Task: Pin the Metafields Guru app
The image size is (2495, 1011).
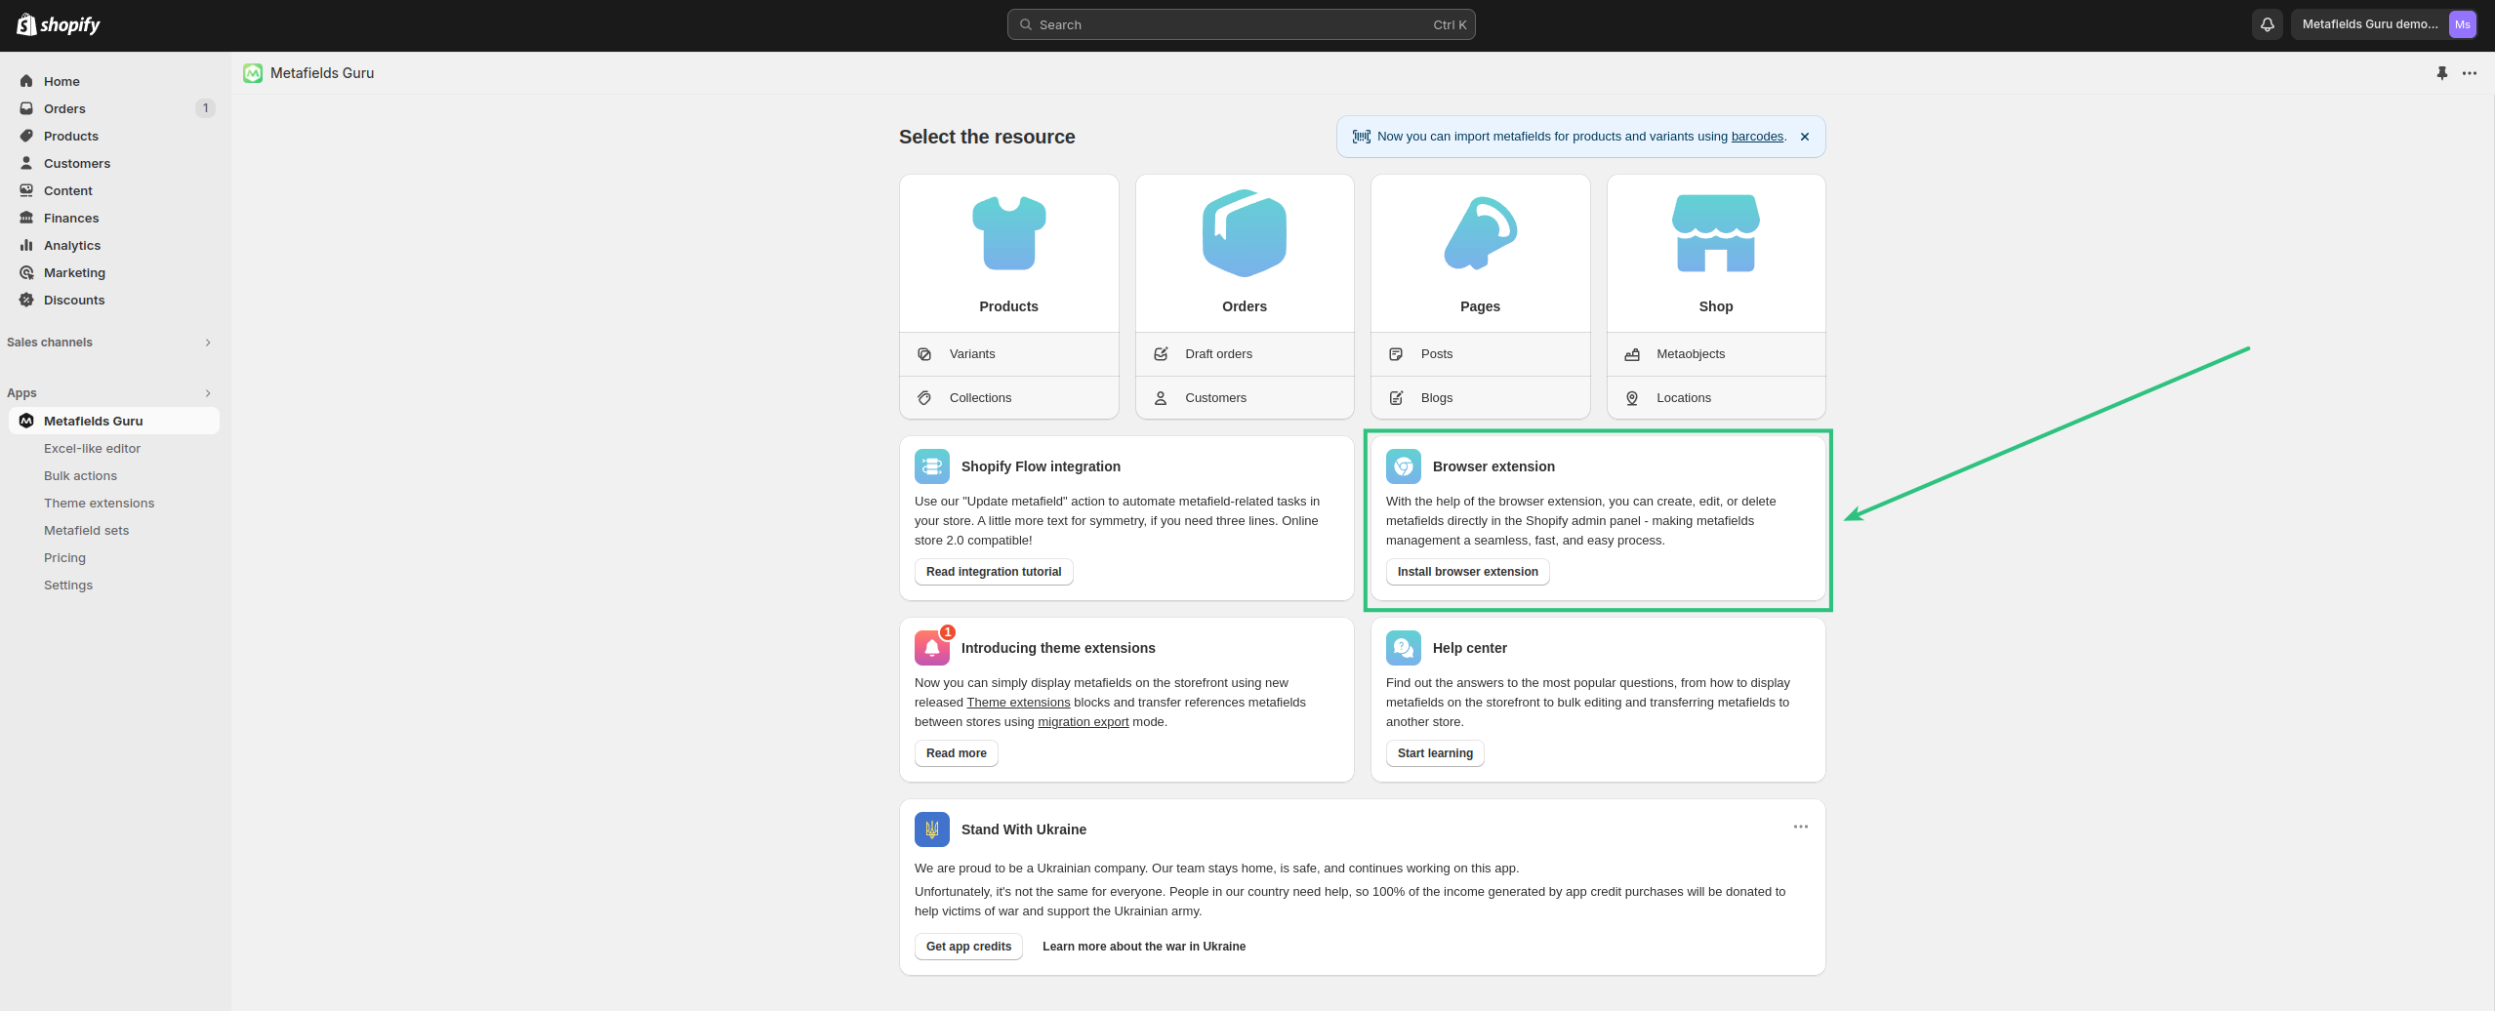Action: click(x=2442, y=73)
